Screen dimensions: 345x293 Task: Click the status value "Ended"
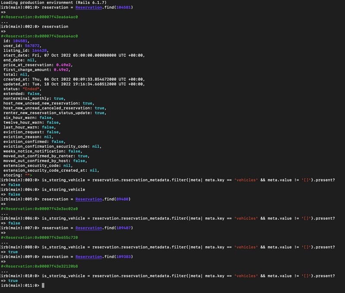click(31, 89)
